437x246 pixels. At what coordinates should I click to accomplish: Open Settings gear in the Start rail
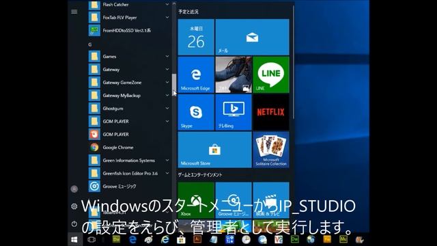coord(74,206)
